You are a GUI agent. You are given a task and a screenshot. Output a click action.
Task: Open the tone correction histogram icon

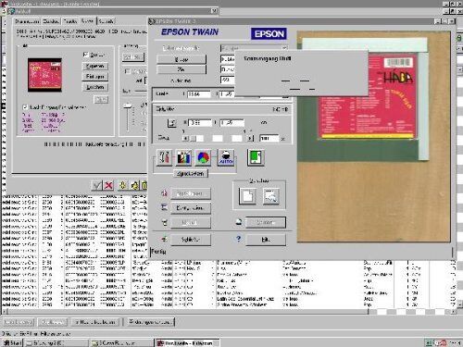[x=183, y=157]
